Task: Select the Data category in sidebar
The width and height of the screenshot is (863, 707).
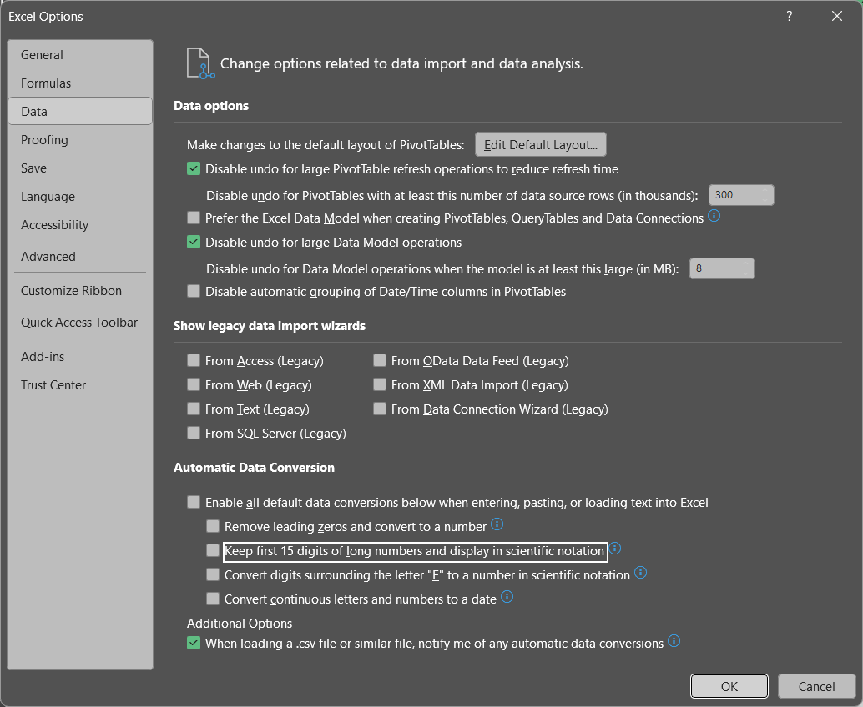Action: pyautogui.click(x=80, y=111)
